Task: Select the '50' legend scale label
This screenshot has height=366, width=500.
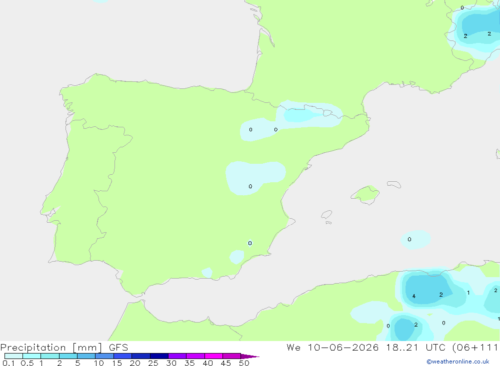Action: coord(244,363)
